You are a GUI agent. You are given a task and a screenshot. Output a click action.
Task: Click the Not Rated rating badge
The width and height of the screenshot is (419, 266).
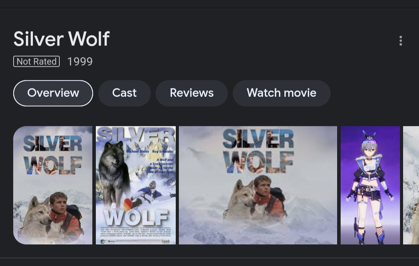point(36,61)
